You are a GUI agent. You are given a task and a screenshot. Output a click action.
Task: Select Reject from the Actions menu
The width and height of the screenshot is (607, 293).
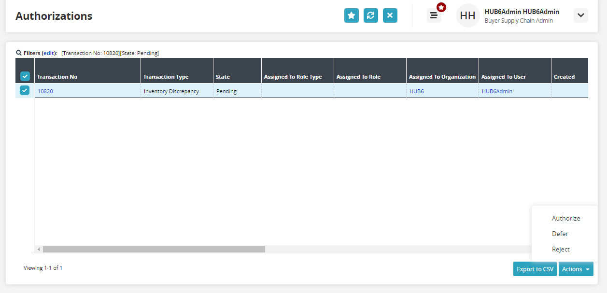click(561, 249)
